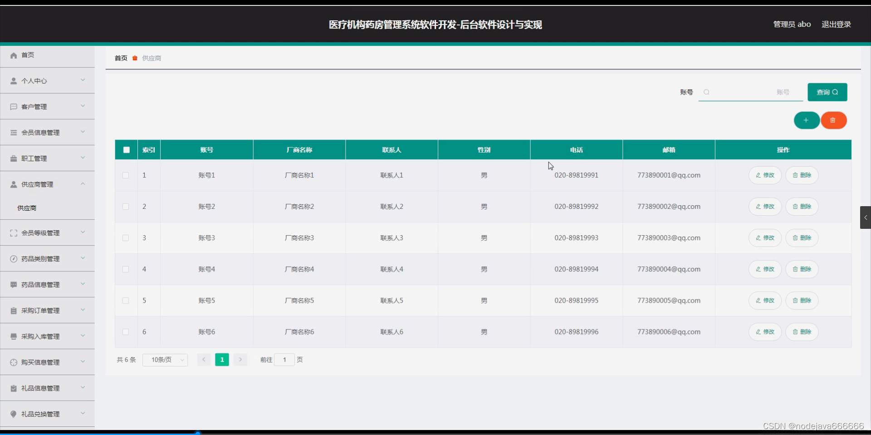Screen dimensions: 871x435
Task: Click the 电话 column header
Action: pyautogui.click(x=577, y=150)
